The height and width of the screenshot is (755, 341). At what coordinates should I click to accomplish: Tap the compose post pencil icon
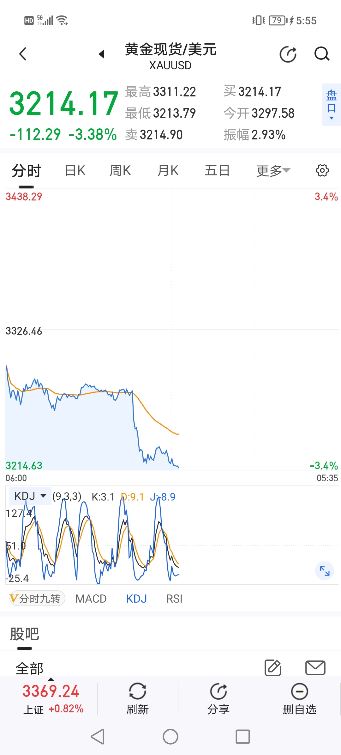[x=273, y=668]
